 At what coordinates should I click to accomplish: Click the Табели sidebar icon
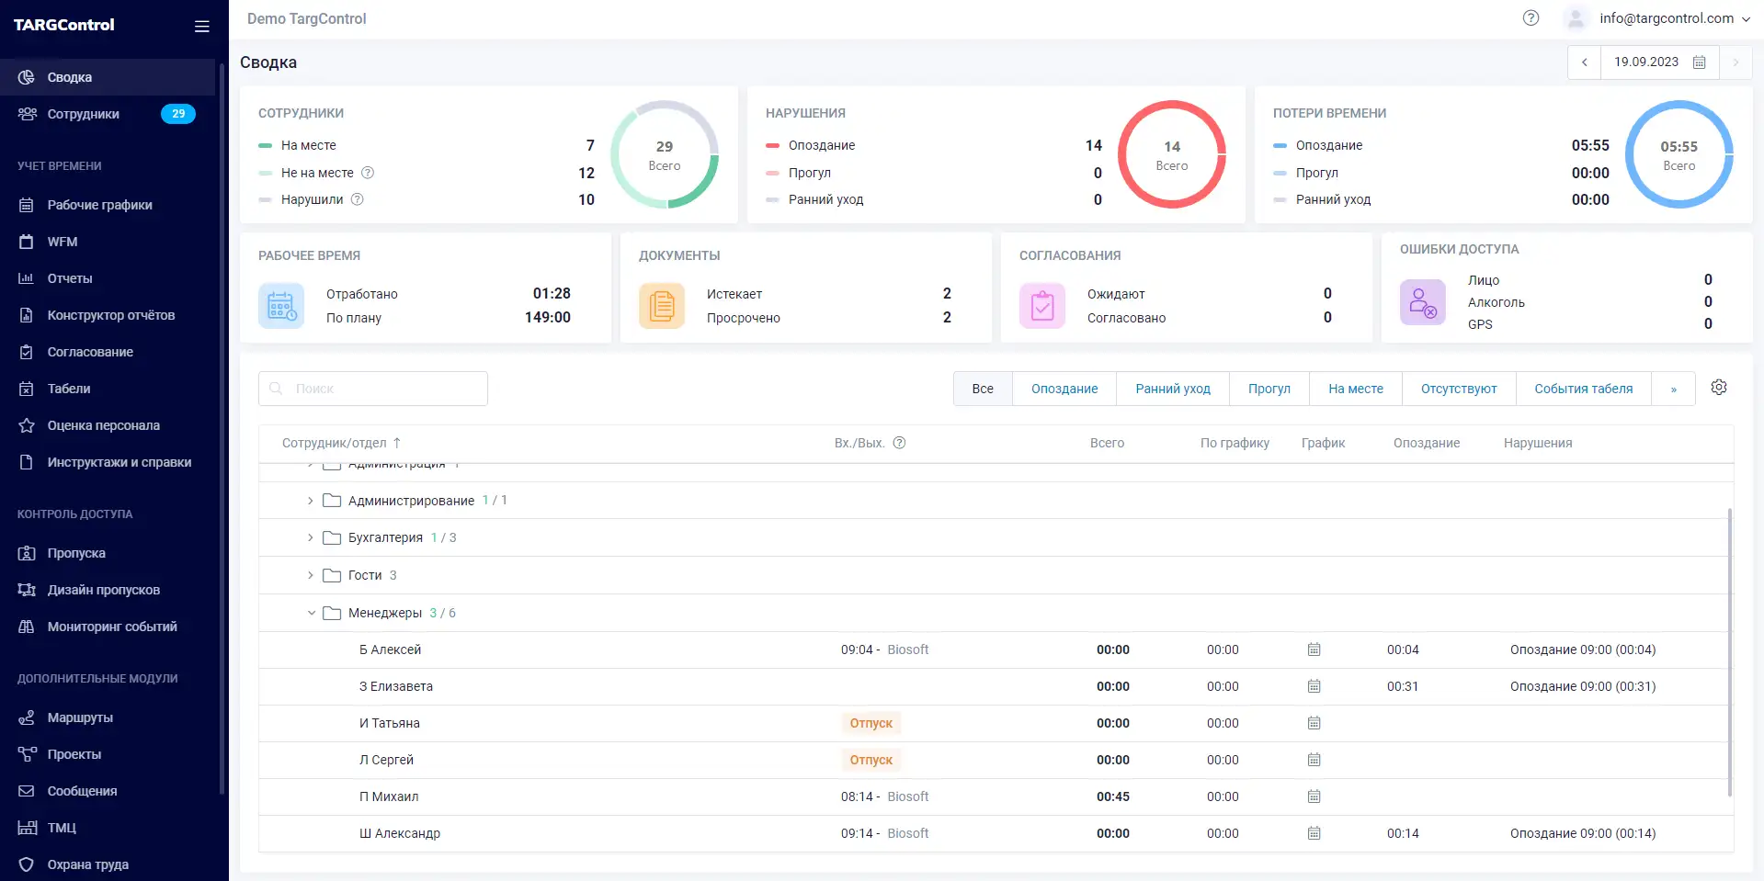click(27, 389)
